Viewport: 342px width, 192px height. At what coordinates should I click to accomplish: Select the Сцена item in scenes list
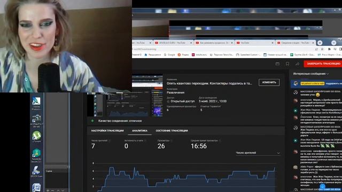(x=56, y=171)
